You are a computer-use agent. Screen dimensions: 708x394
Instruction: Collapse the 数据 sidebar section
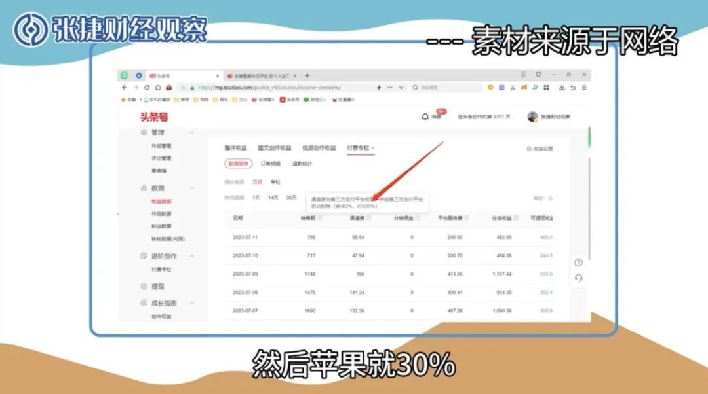[x=192, y=188]
